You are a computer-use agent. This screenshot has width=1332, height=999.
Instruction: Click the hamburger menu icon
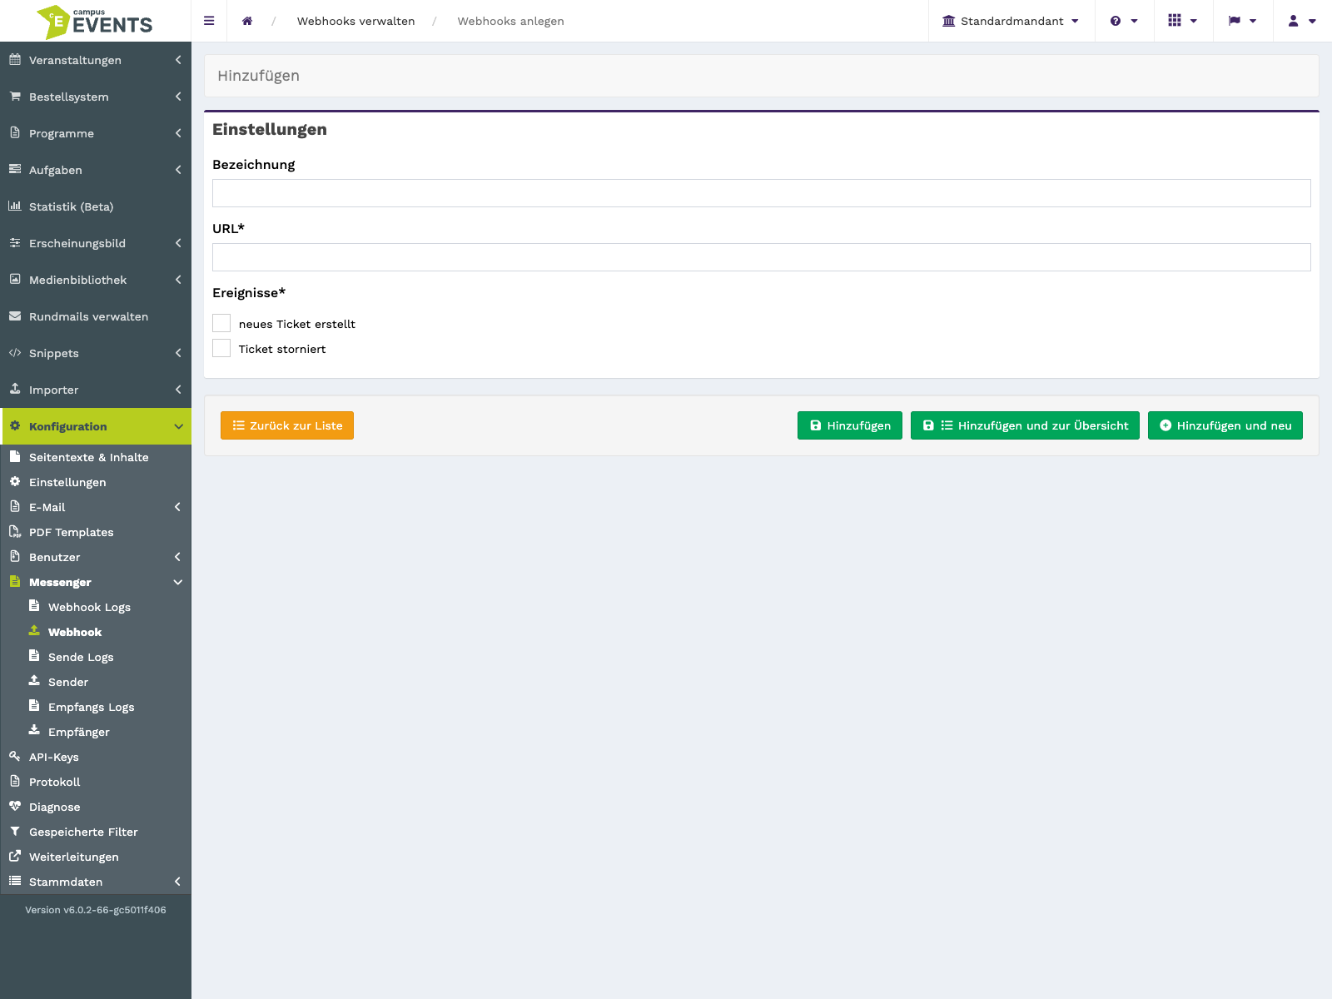209,21
